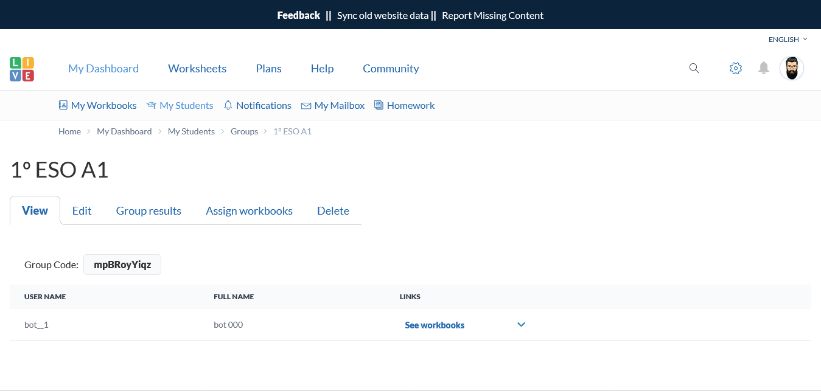Screen dimensions: 821x391
Task: Expand the chevron next to See workbooks
Action: [521, 325]
